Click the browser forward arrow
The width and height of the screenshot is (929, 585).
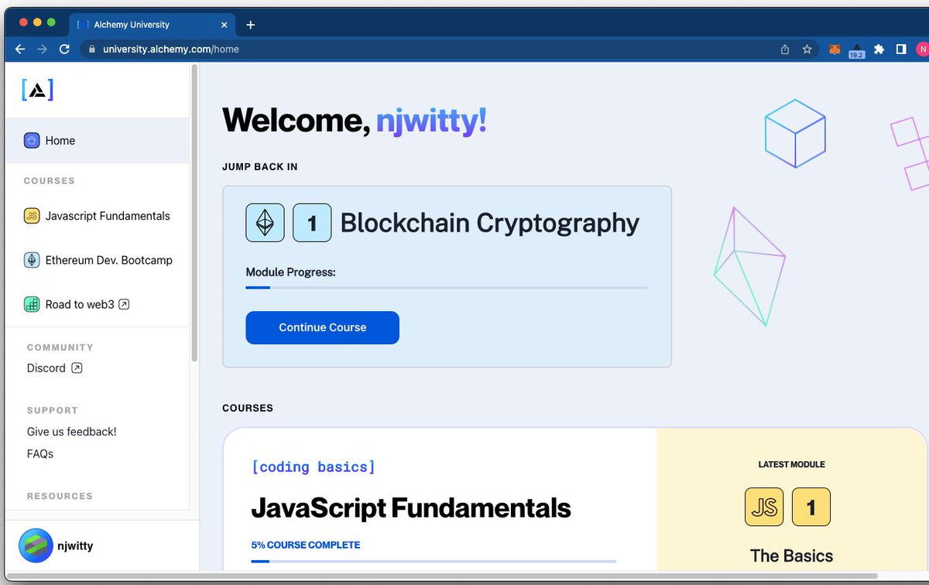42,49
